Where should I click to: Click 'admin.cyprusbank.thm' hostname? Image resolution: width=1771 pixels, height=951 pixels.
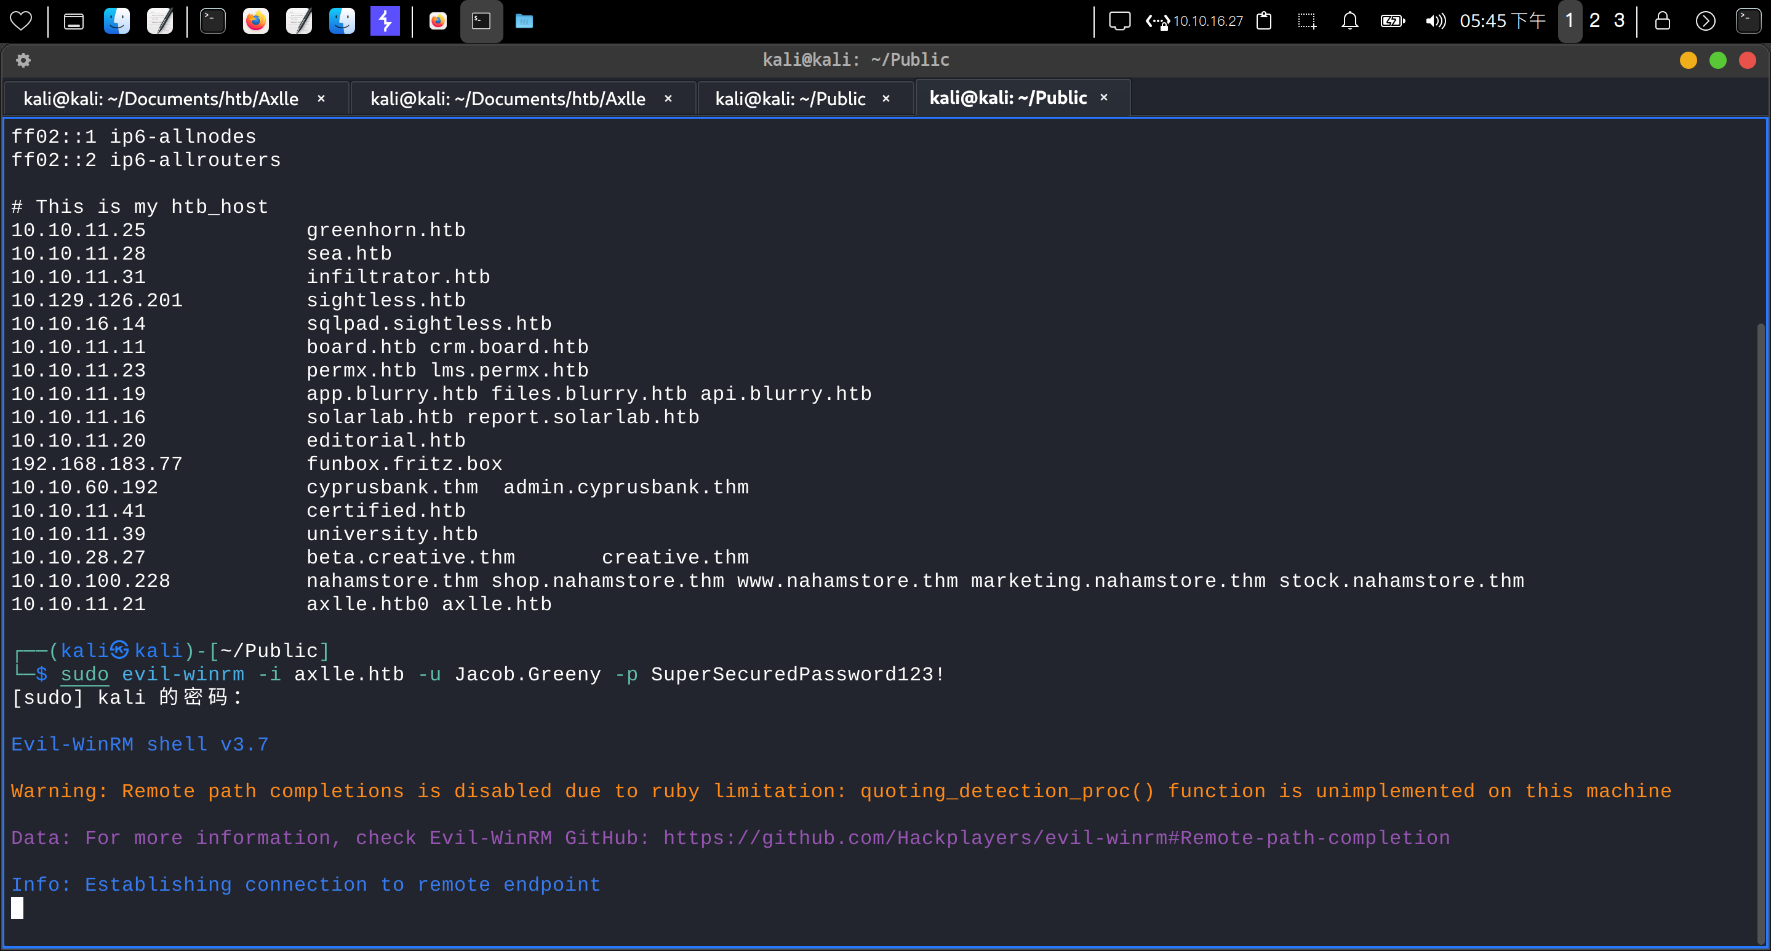click(626, 487)
